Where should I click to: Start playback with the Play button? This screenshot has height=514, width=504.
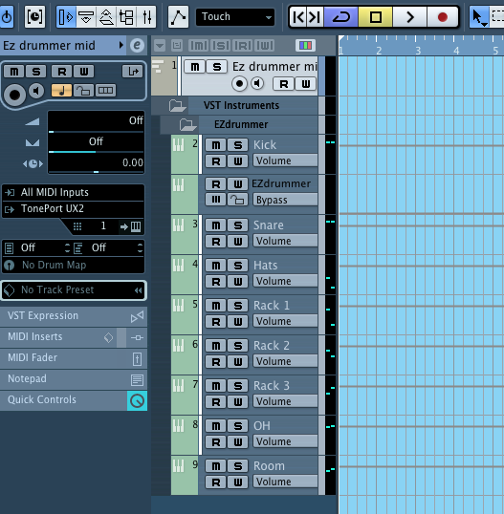[409, 16]
